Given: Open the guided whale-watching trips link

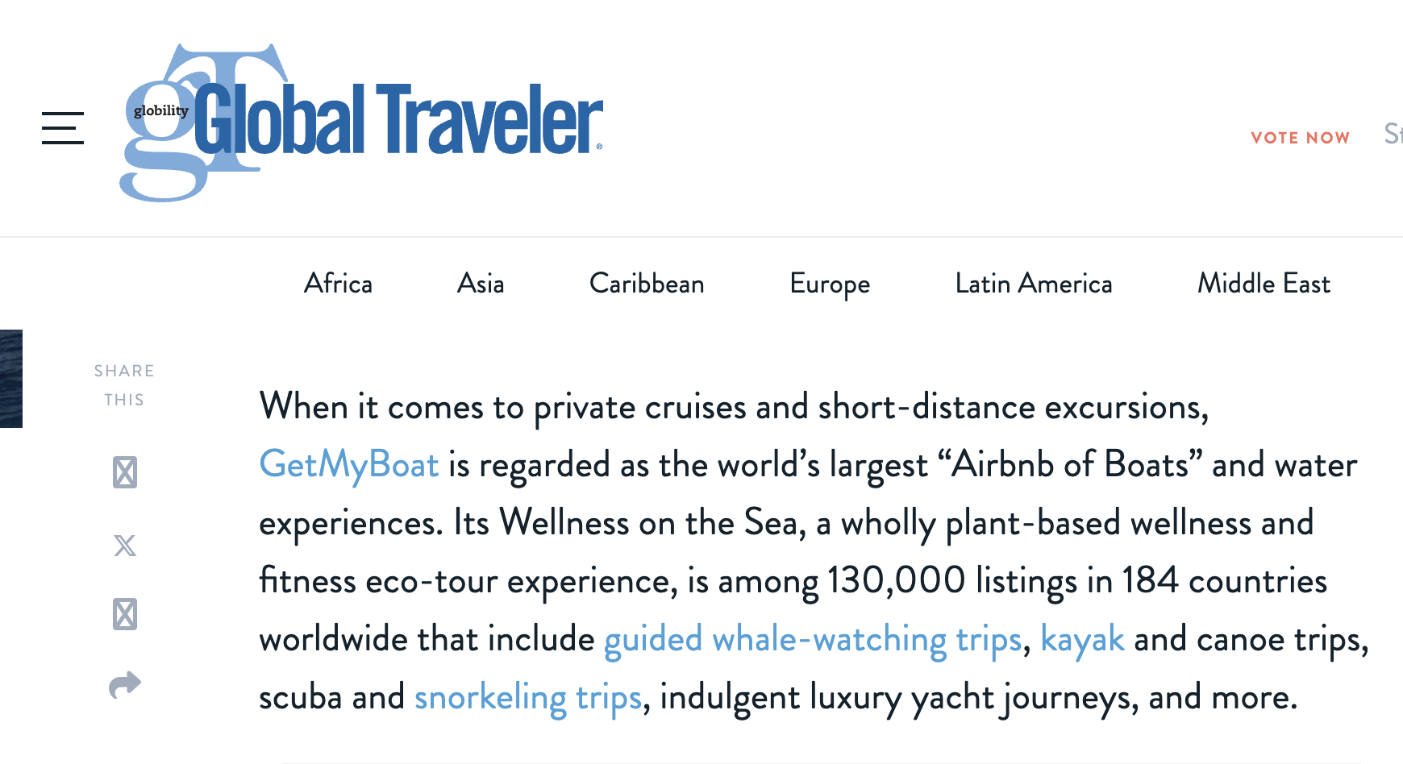Looking at the screenshot, I should (x=813, y=639).
